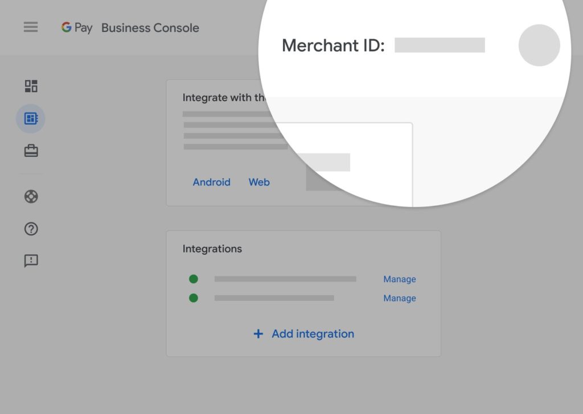Click the public profile wheel icon
The image size is (583, 414).
click(x=30, y=196)
